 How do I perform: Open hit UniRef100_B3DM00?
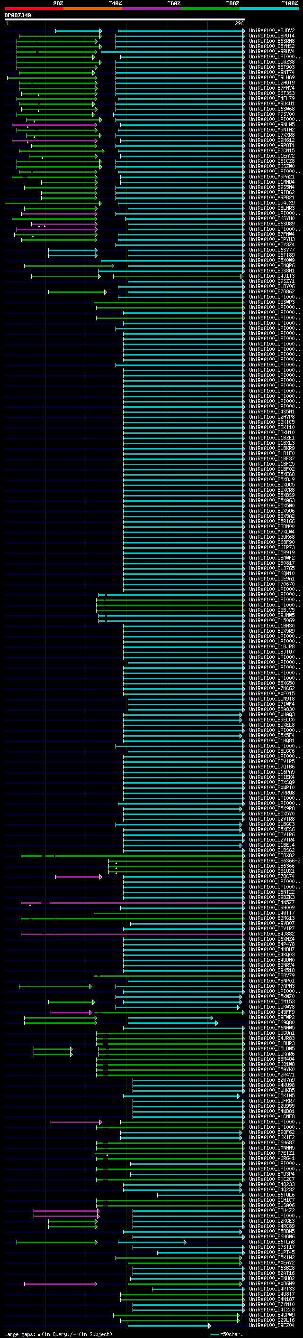tap(272, 527)
